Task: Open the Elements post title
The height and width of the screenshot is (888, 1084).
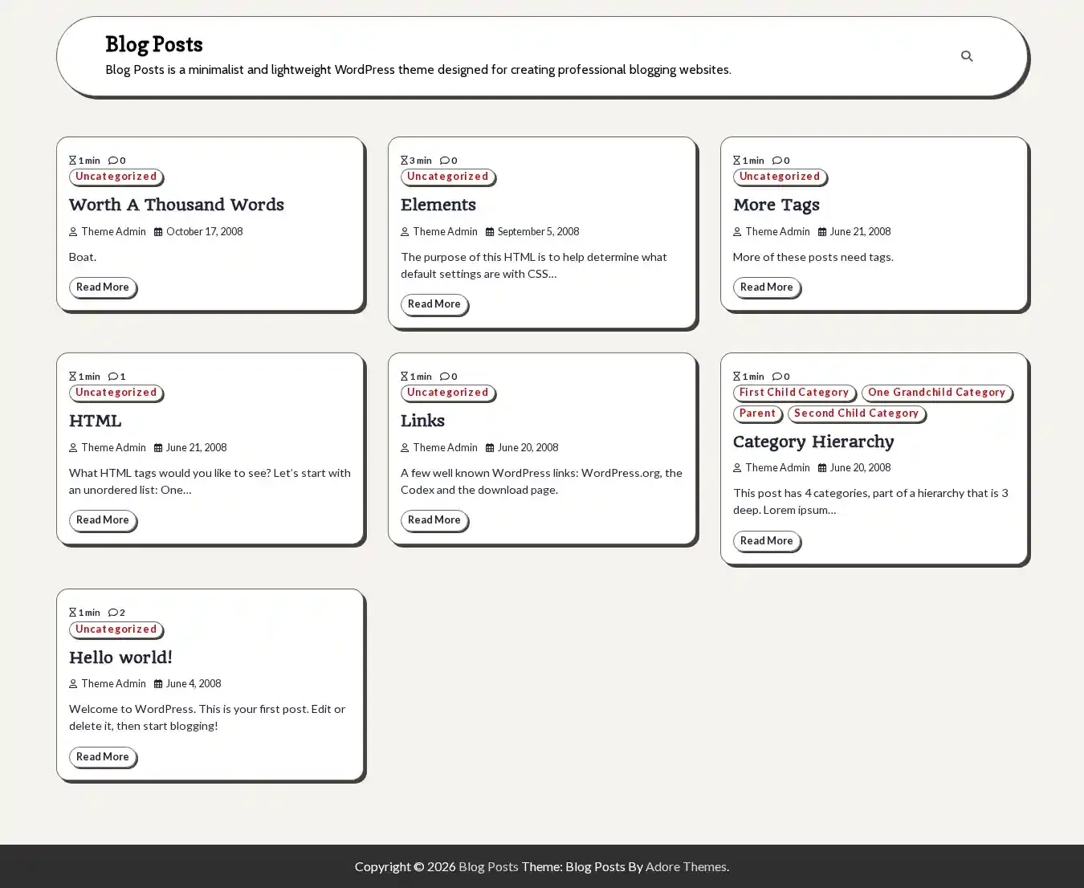Action: [x=438, y=205]
